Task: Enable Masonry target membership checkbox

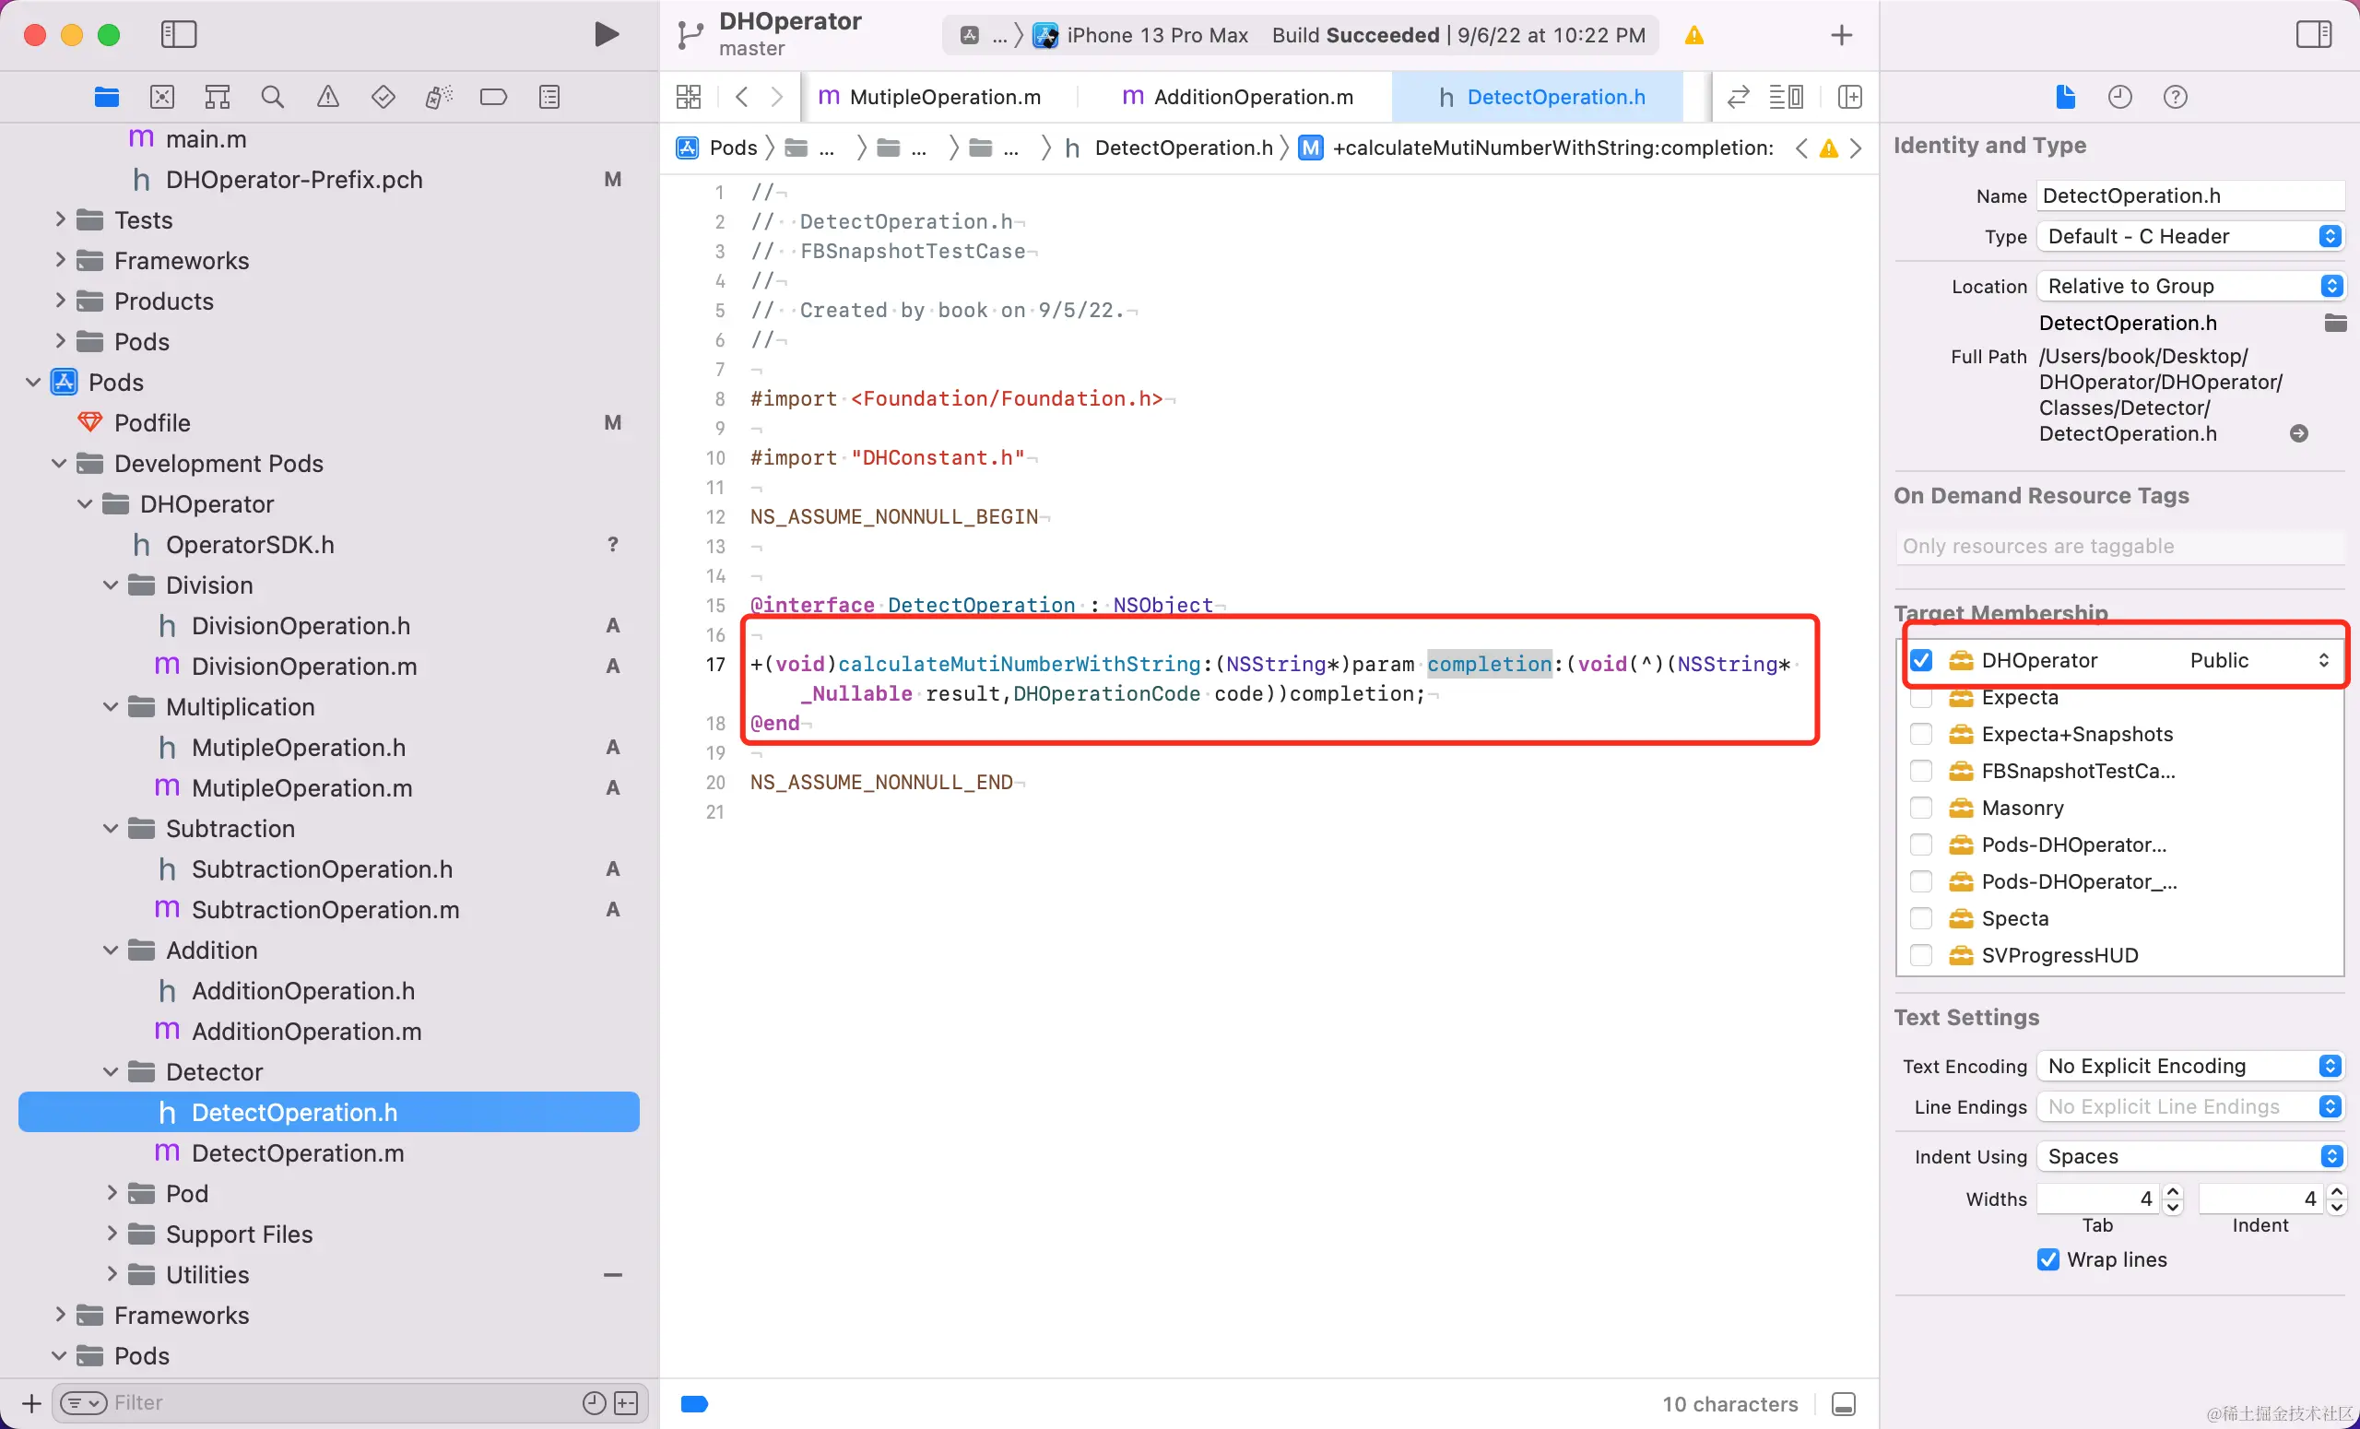Action: point(1921,808)
